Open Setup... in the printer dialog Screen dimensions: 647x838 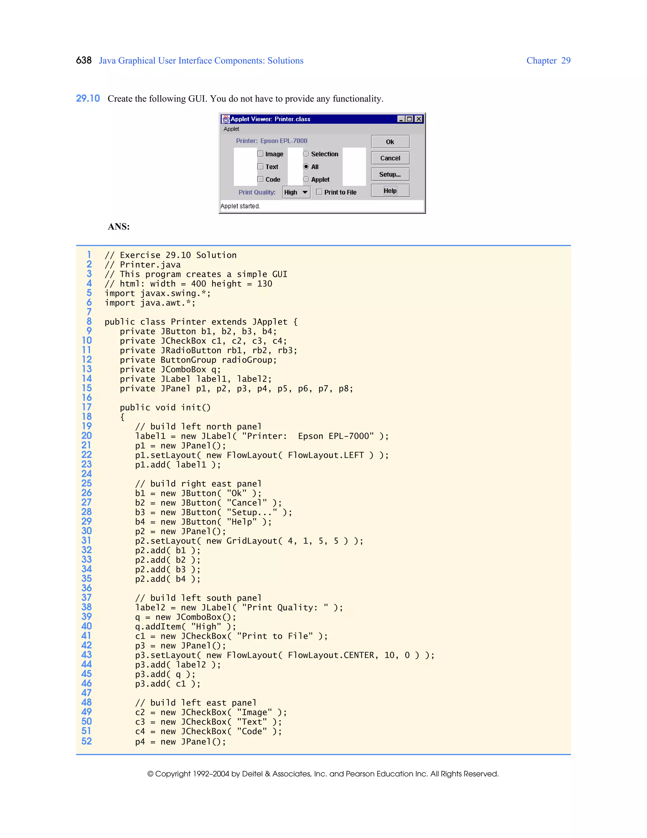coord(390,174)
